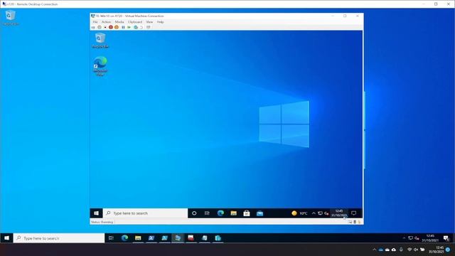Click network icon in remote host tray
The width and height of the screenshot is (455, 256).
click(410, 238)
